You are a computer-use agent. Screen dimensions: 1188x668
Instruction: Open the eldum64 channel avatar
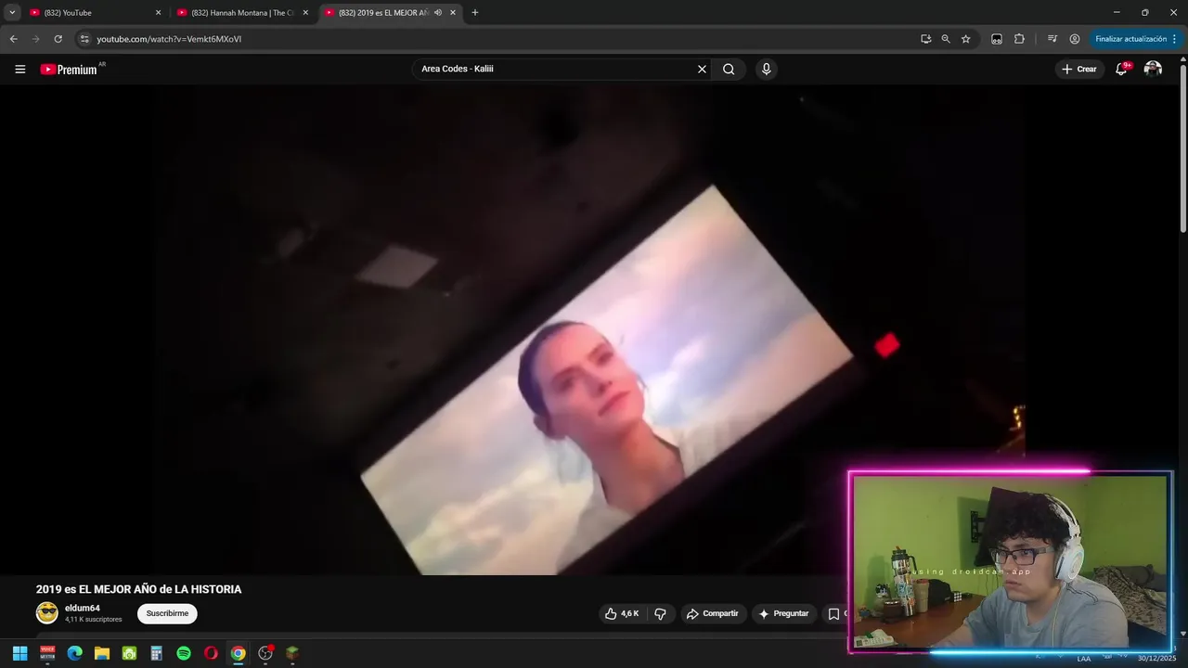[x=46, y=613]
